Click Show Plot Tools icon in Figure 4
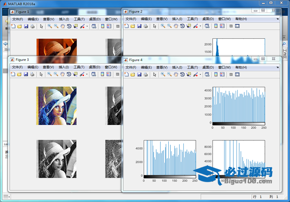 237,74
